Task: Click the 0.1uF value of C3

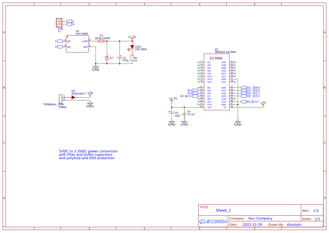Action: click(191, 114)
